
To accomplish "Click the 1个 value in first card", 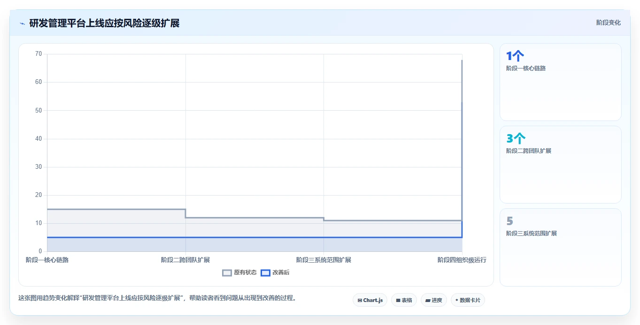I will pos(515,56).
